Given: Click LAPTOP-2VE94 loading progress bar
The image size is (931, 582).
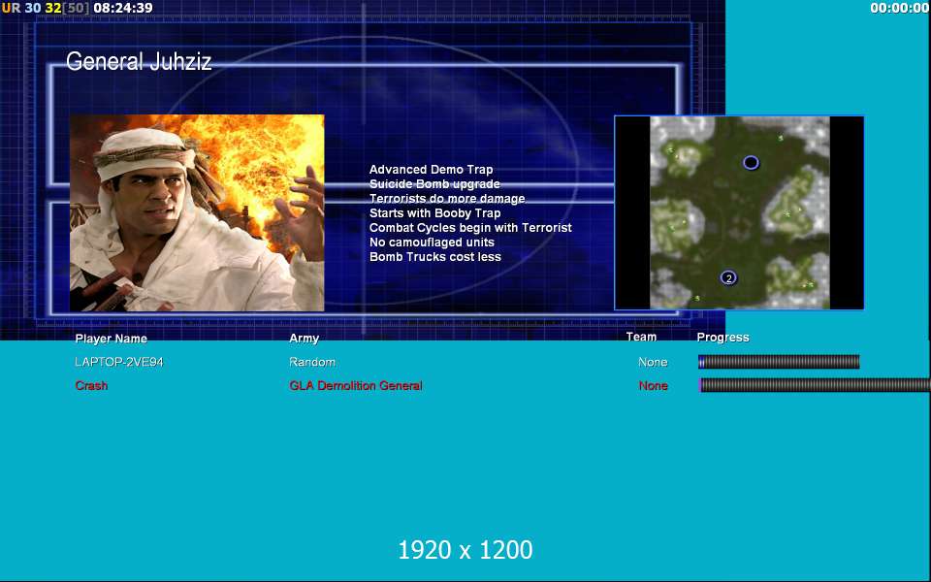Looking at the screenshot, I should coord(779,362).
